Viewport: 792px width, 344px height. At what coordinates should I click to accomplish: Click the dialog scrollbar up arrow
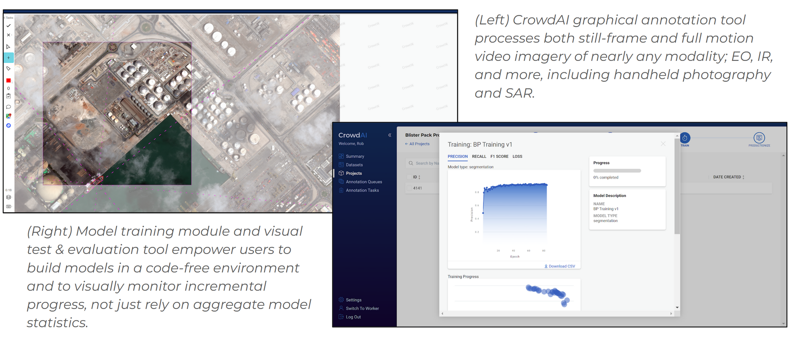click(x=677, y=136)
